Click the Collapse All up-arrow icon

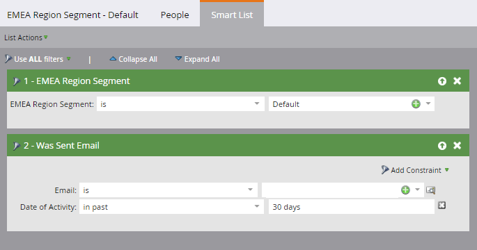click(x=113, y=59)
